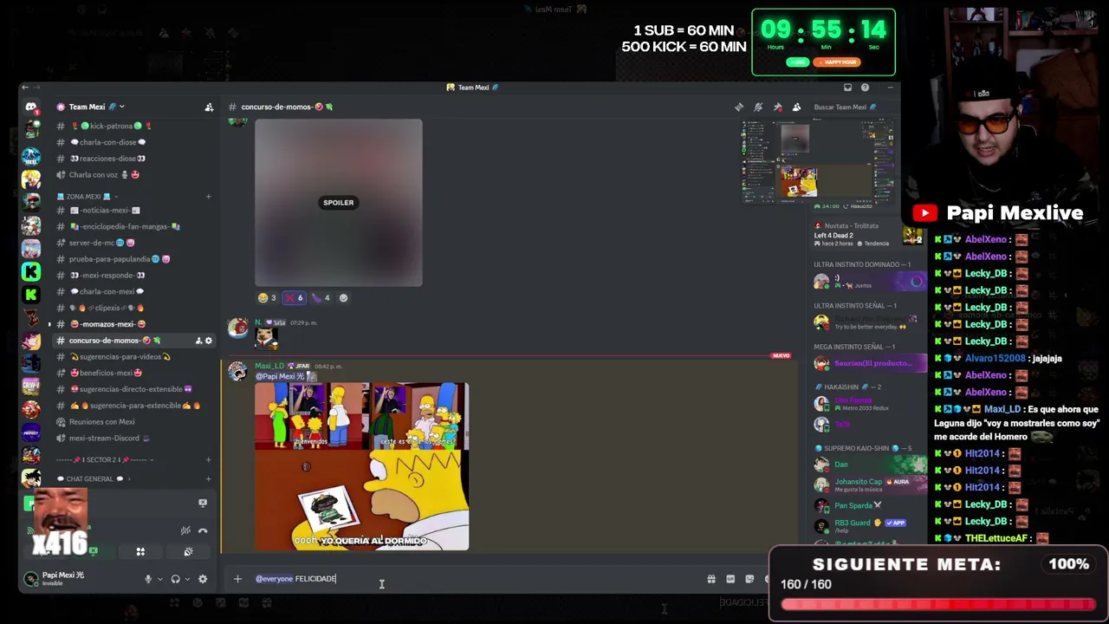Add channel to CHAT GENERAL category
Image resolution: width=1109 pixels, height=624 pixels.
(x=208, y=478)
